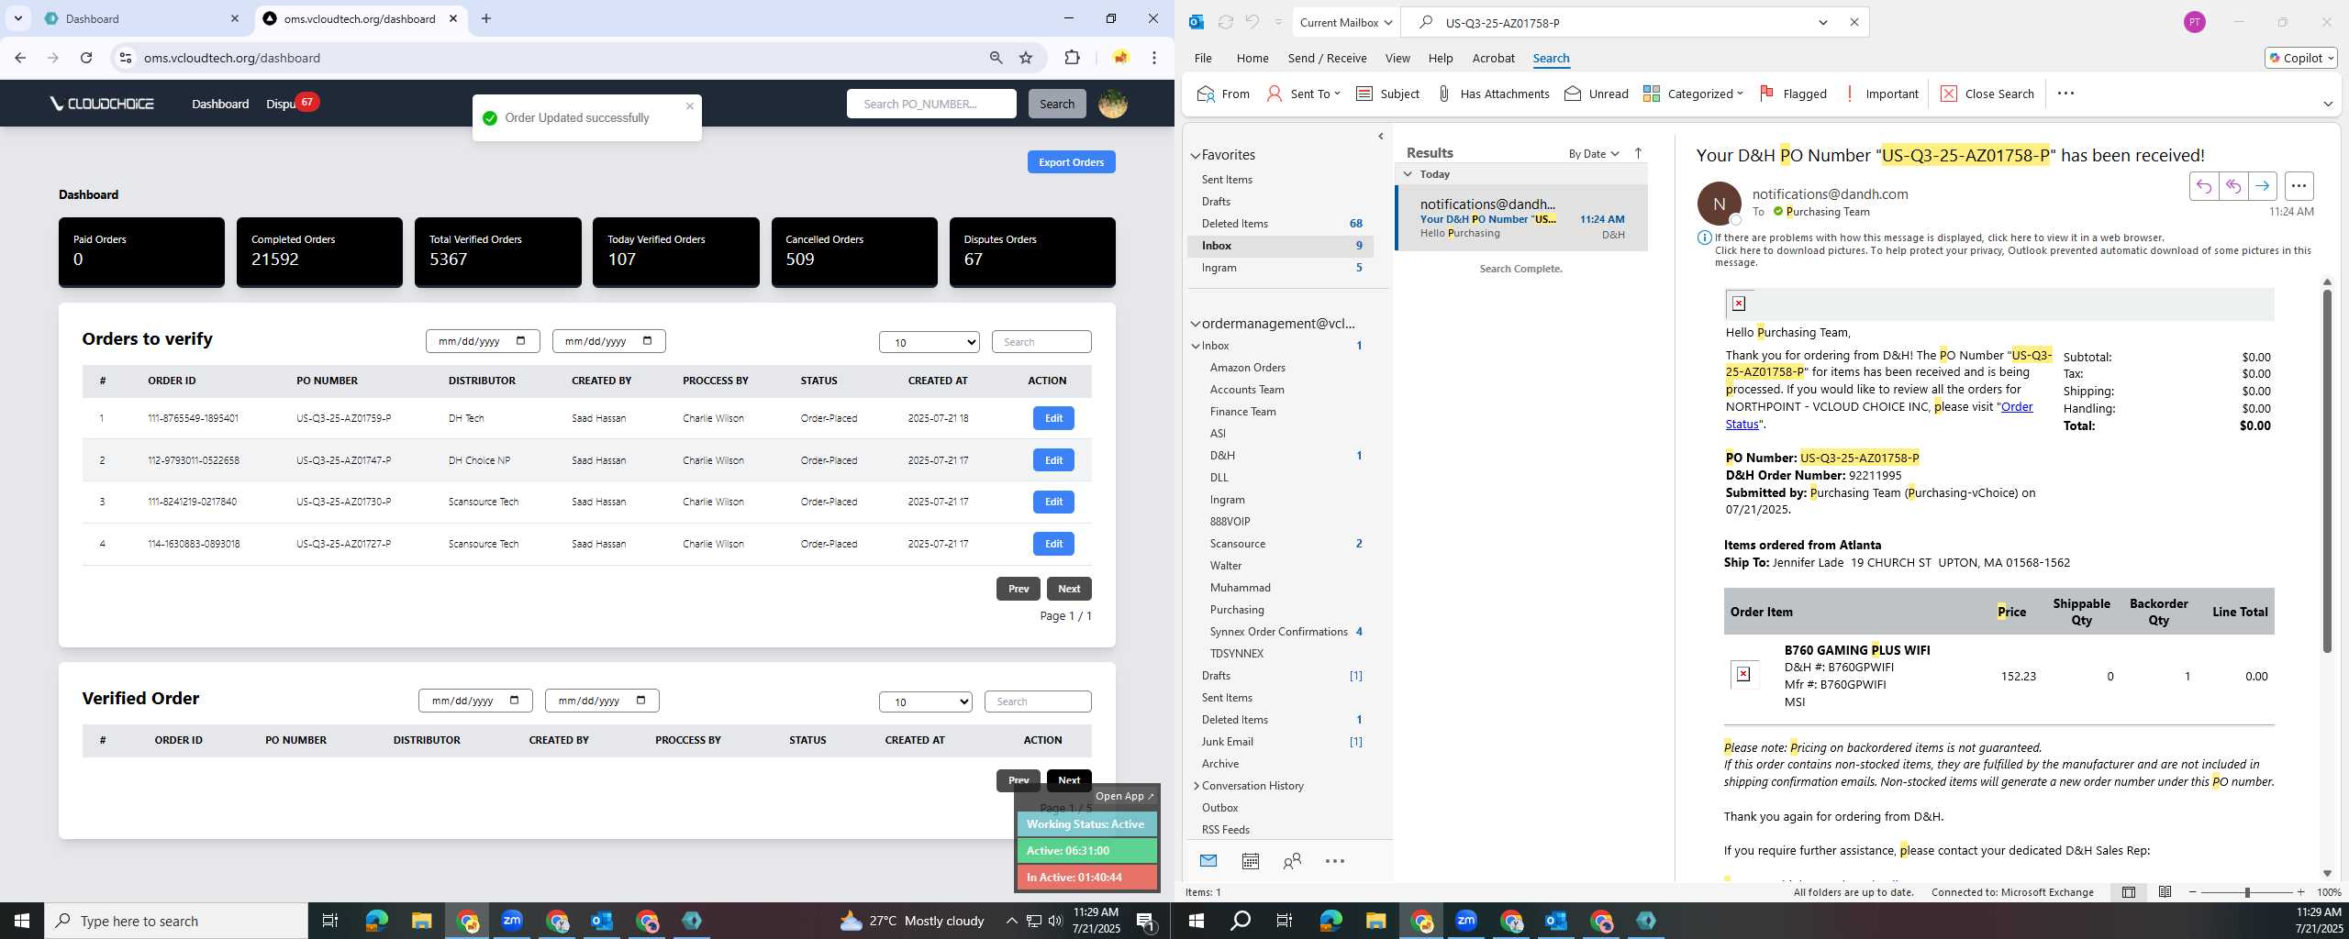
Task: Click Outlook zoom slider
Action: point(2246,891)
